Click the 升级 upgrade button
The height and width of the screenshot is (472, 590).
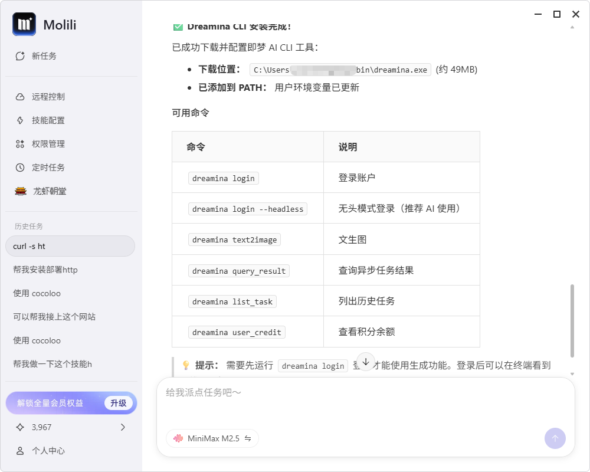pyautogui.click(x=119, y=403)
